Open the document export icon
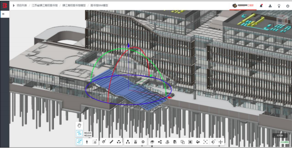The height and width of the screenshot is (148, 292). 175,142
